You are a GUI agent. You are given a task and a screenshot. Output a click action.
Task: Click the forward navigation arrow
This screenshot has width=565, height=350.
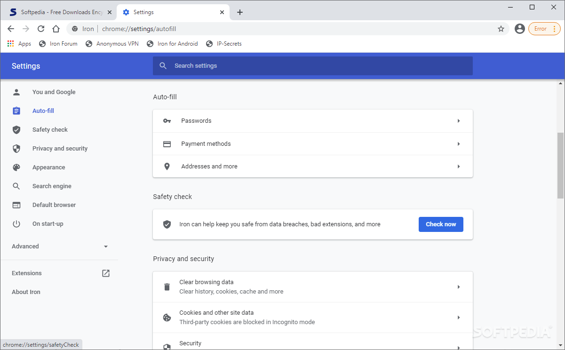tap(26, 29)
